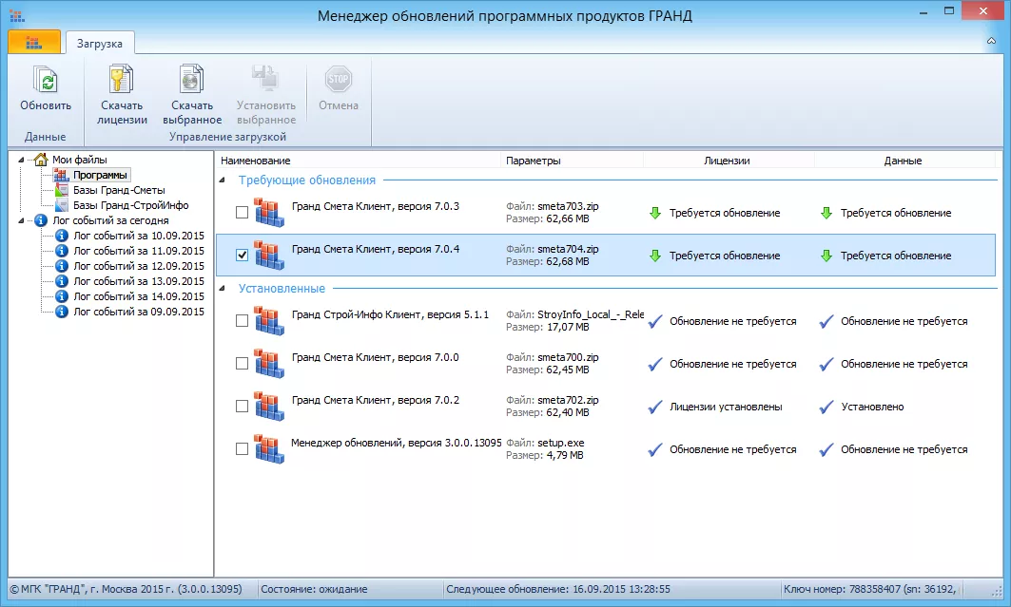Open Лог событий за 09.09.2015
Image resolution: width=1011 pixels, height=607 pixels.
[139, 312]
